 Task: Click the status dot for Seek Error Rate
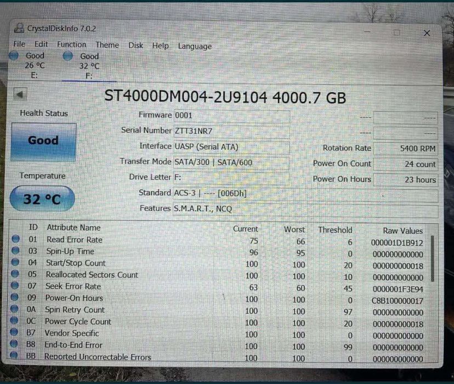point(15,286)
